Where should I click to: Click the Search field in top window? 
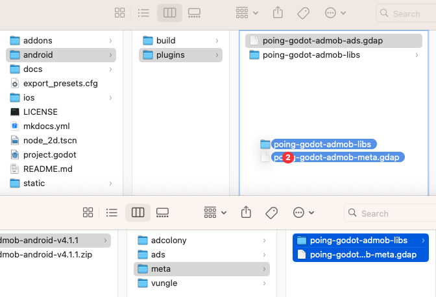[x=406, y=14]
